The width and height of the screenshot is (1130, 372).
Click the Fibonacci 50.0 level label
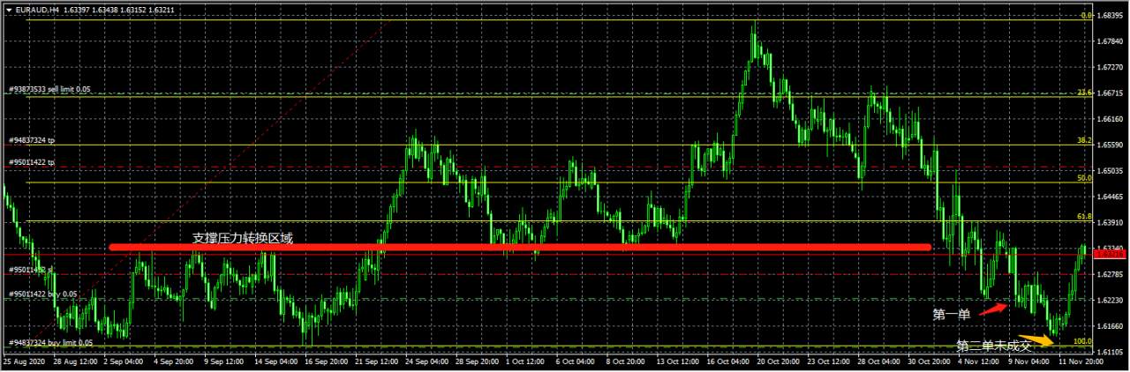[1085, 178]
